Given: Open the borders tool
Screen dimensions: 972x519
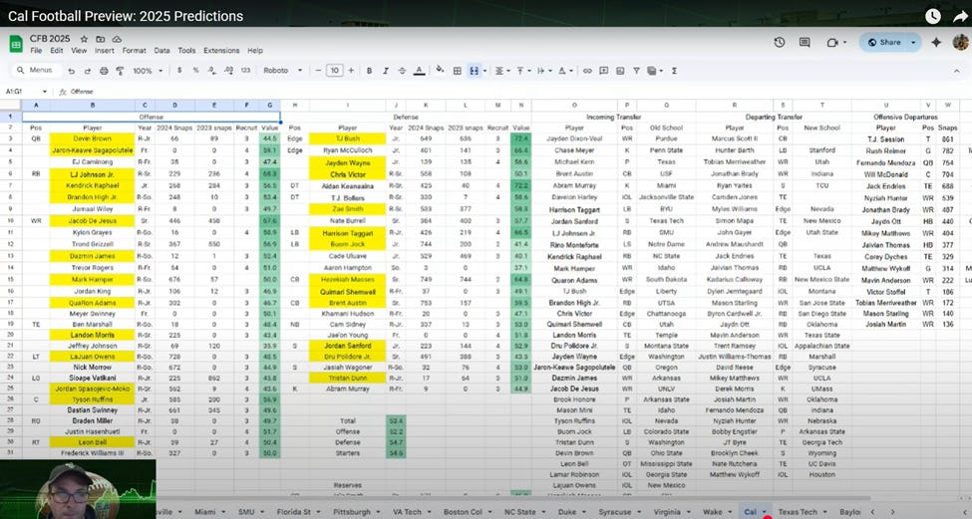Looking at the screenshot, I should coord(457,71).
